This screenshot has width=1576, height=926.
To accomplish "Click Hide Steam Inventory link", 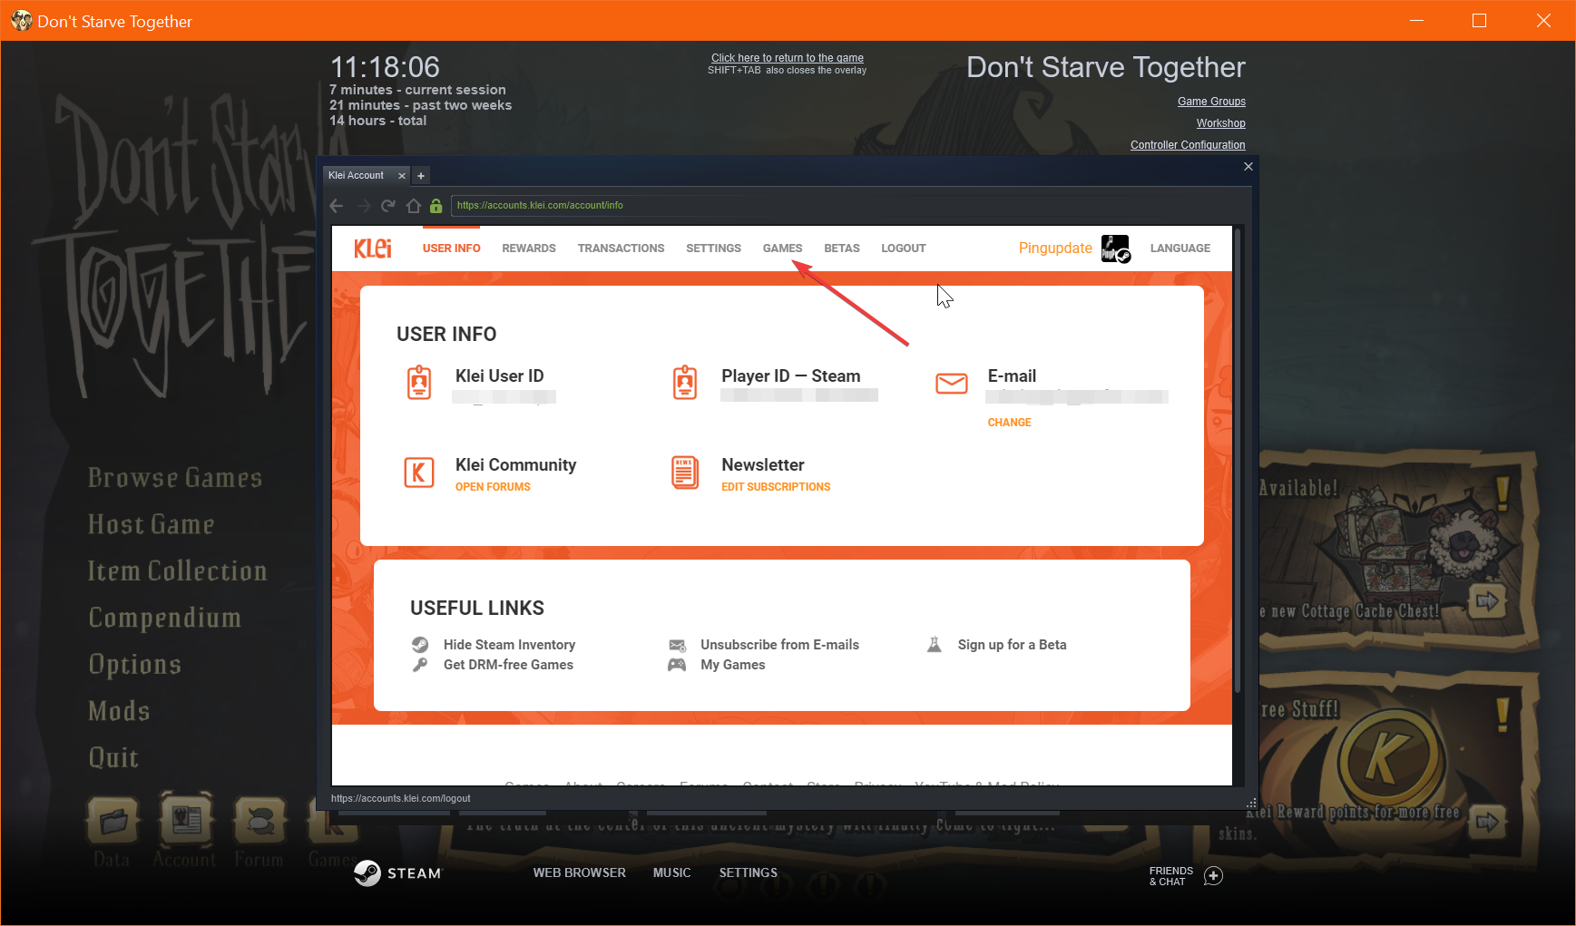I will 509,645.
